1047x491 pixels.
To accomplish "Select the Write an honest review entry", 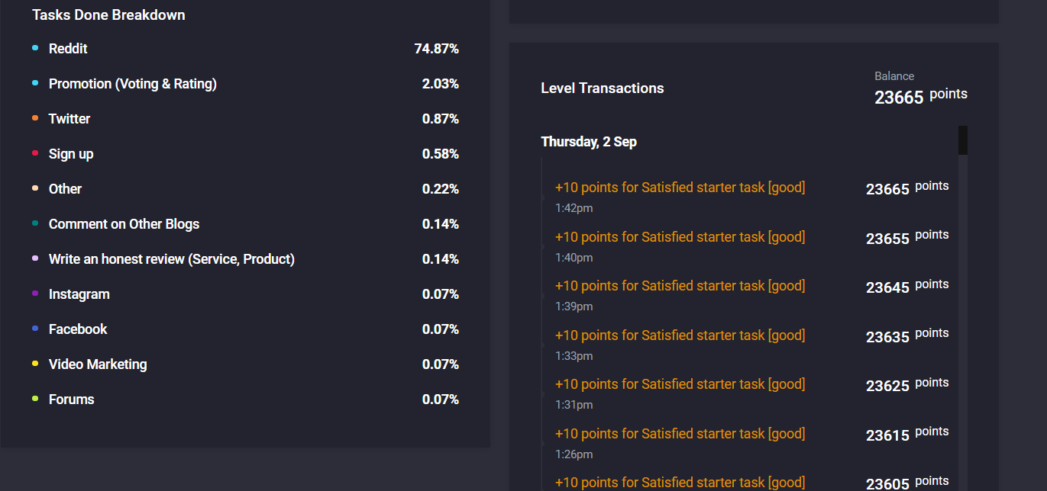I will (x=172, y=259).
